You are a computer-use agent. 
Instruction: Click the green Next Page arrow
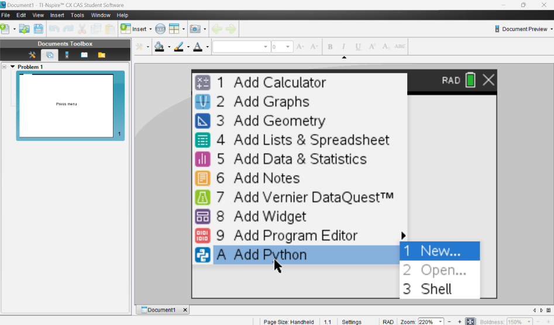coord(230,29)
